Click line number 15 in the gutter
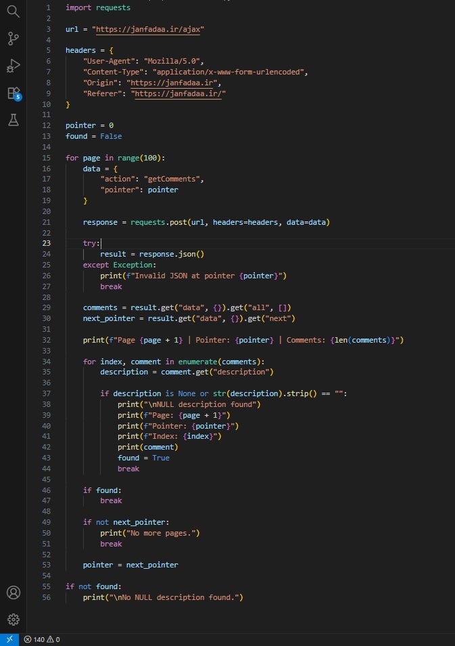The height and width of the screenshot is (646, 455). [47, 158]
